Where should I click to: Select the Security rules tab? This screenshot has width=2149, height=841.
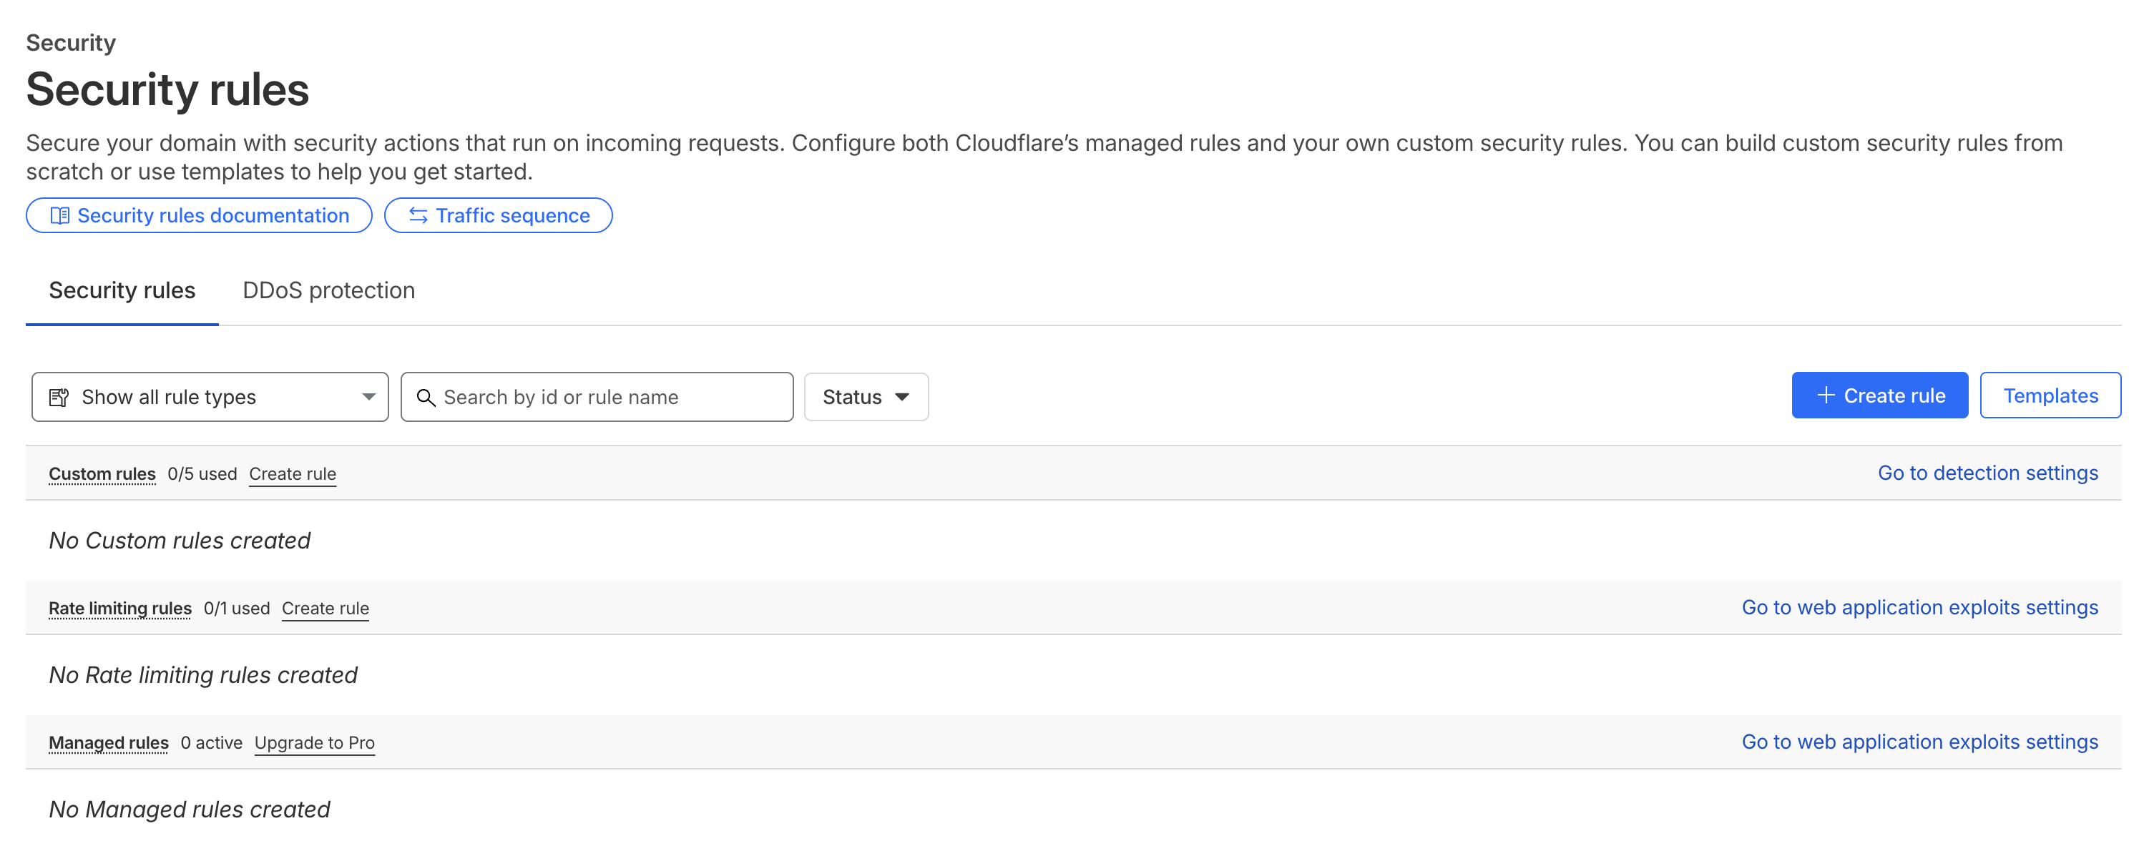(122, 290)
